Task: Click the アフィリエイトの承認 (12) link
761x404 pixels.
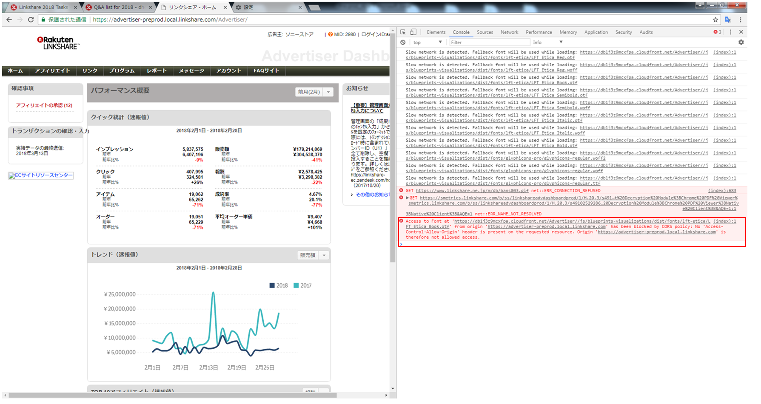Action: (44, 105)
